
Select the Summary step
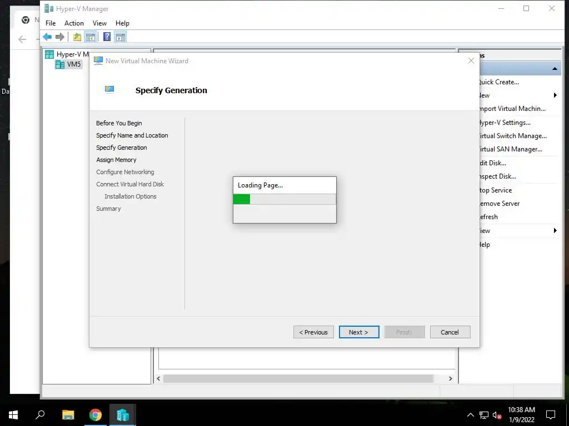coord(108,209)
